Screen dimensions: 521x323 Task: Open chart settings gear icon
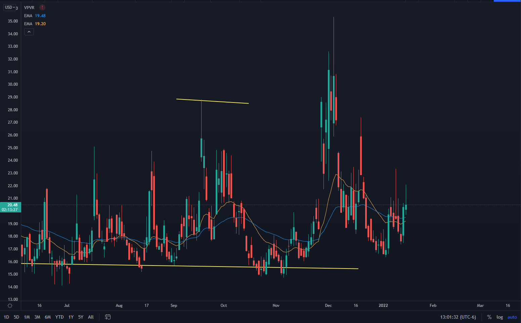coord(10,306)
